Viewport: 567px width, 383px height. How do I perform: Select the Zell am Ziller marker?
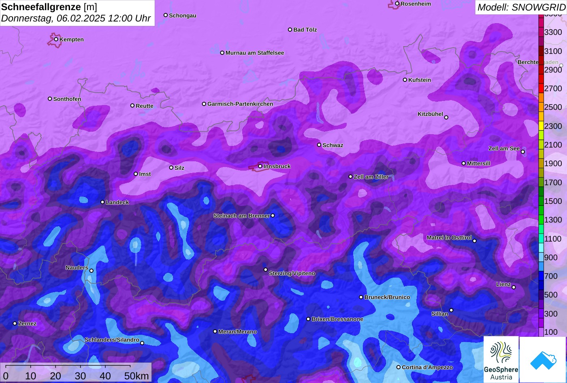(x=350, y=176)
